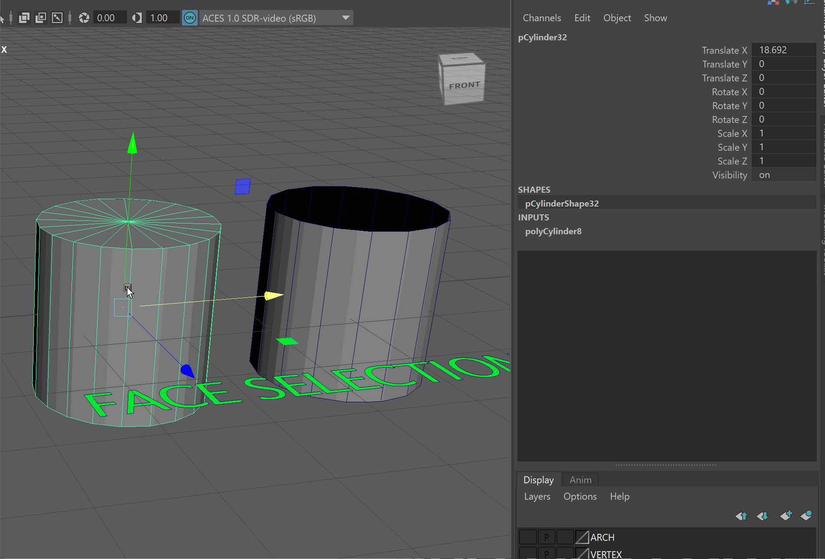Screen dimensions: 825x559
Task: Click the gamma contrast icon
Action: (137, 18)
